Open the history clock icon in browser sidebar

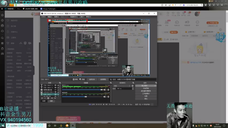pyautogui.click(x=2, y=20)
